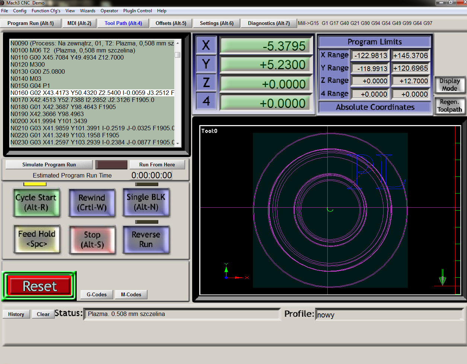Open the G-Codes reference
This screenshot has width=467, height=364.
point(96,294)
